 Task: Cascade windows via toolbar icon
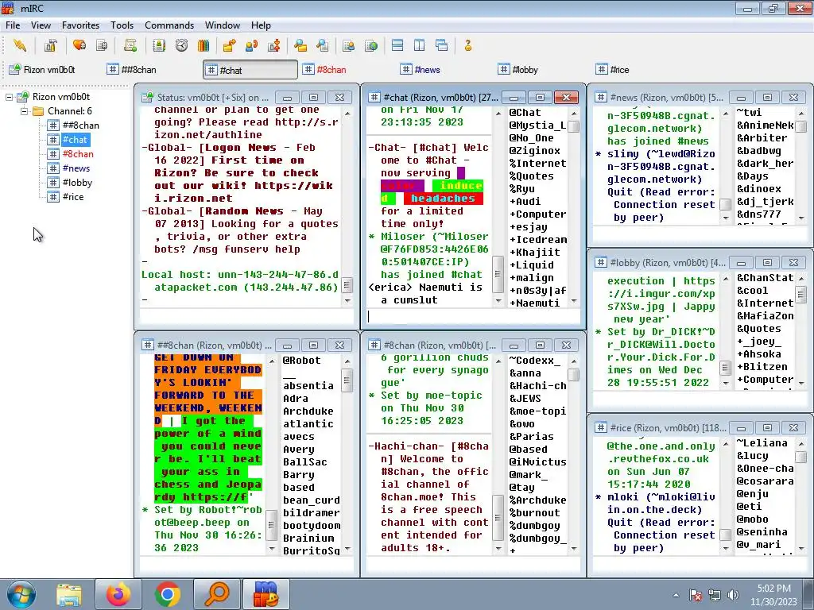tap(442, 45)
